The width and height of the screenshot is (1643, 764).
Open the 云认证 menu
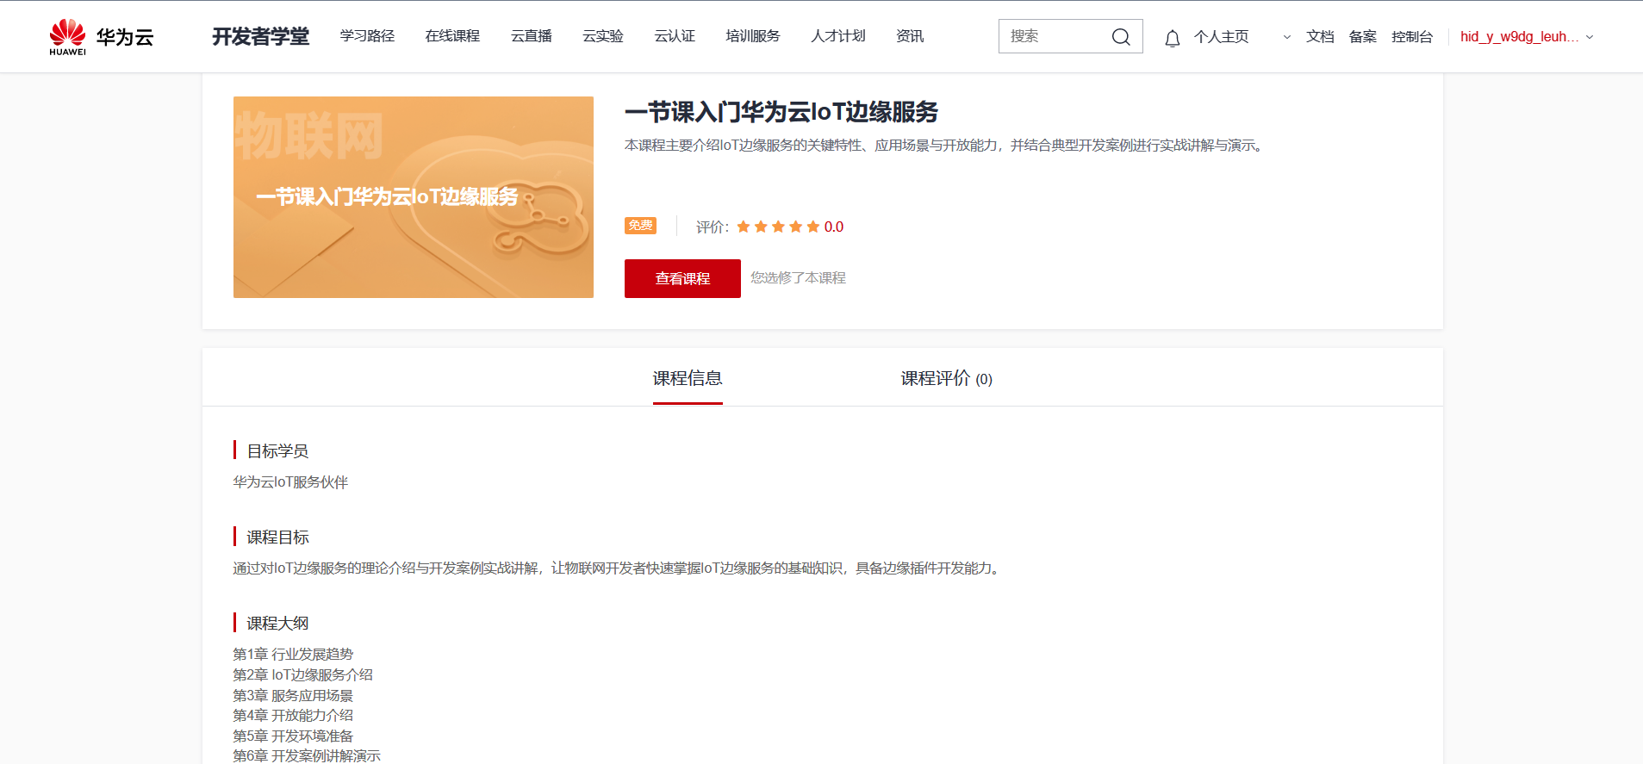coord(675,36)
